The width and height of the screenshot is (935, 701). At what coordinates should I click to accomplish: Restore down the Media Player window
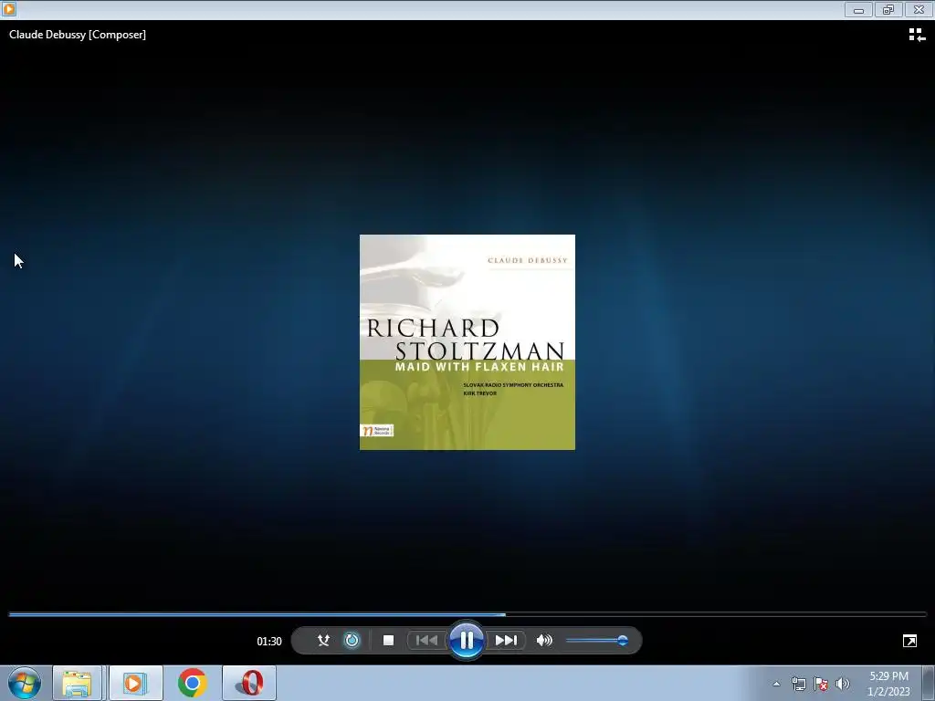888,9
